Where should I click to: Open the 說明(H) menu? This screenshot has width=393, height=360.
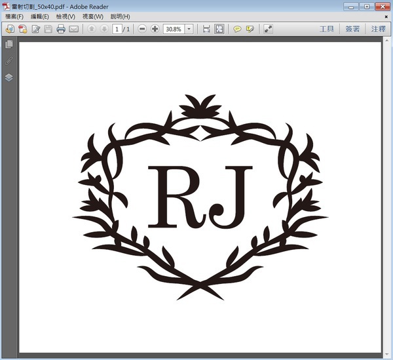tap(120, 16)
